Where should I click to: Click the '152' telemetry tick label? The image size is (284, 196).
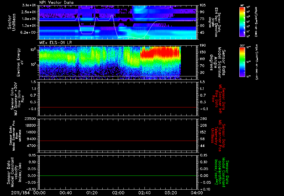click(203, 132)
